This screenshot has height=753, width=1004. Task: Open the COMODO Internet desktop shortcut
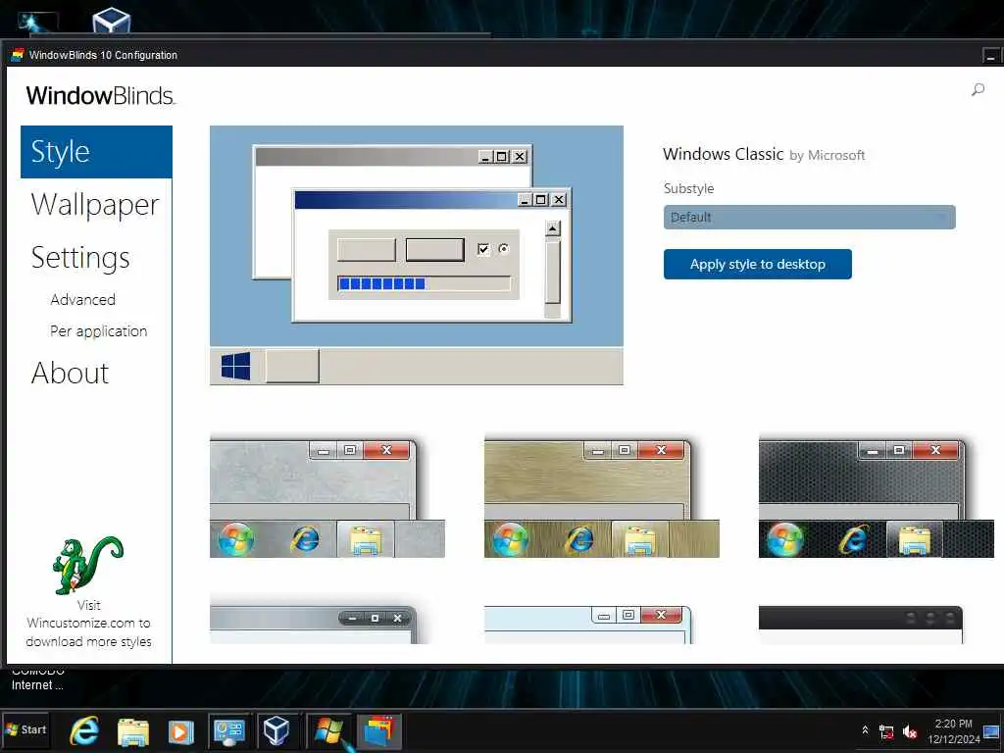click(37, 678)
